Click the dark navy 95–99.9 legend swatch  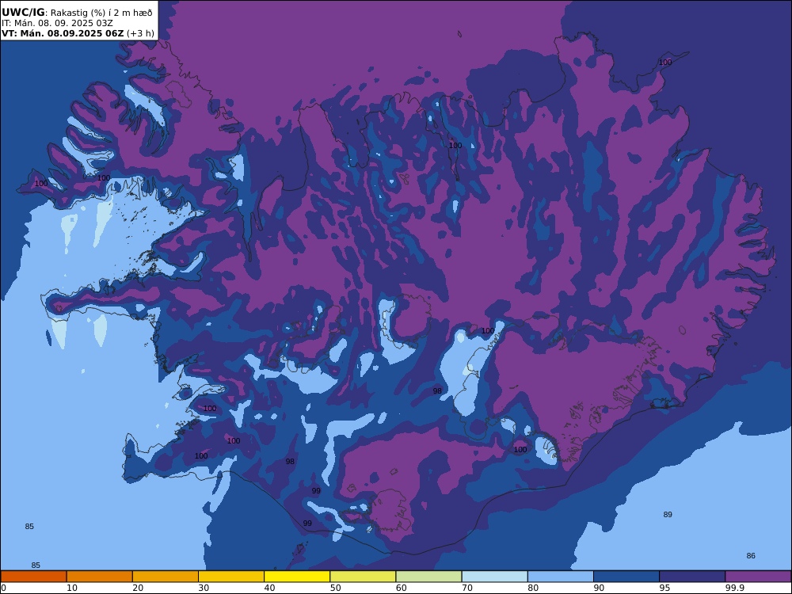click(692, 577)
